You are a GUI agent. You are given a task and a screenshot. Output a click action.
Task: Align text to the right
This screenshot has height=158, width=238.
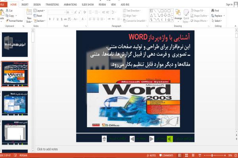98,19
